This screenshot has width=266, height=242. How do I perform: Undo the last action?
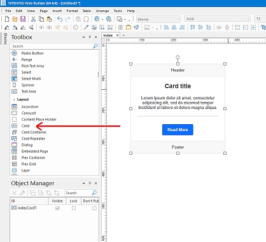tap(60, 19)
